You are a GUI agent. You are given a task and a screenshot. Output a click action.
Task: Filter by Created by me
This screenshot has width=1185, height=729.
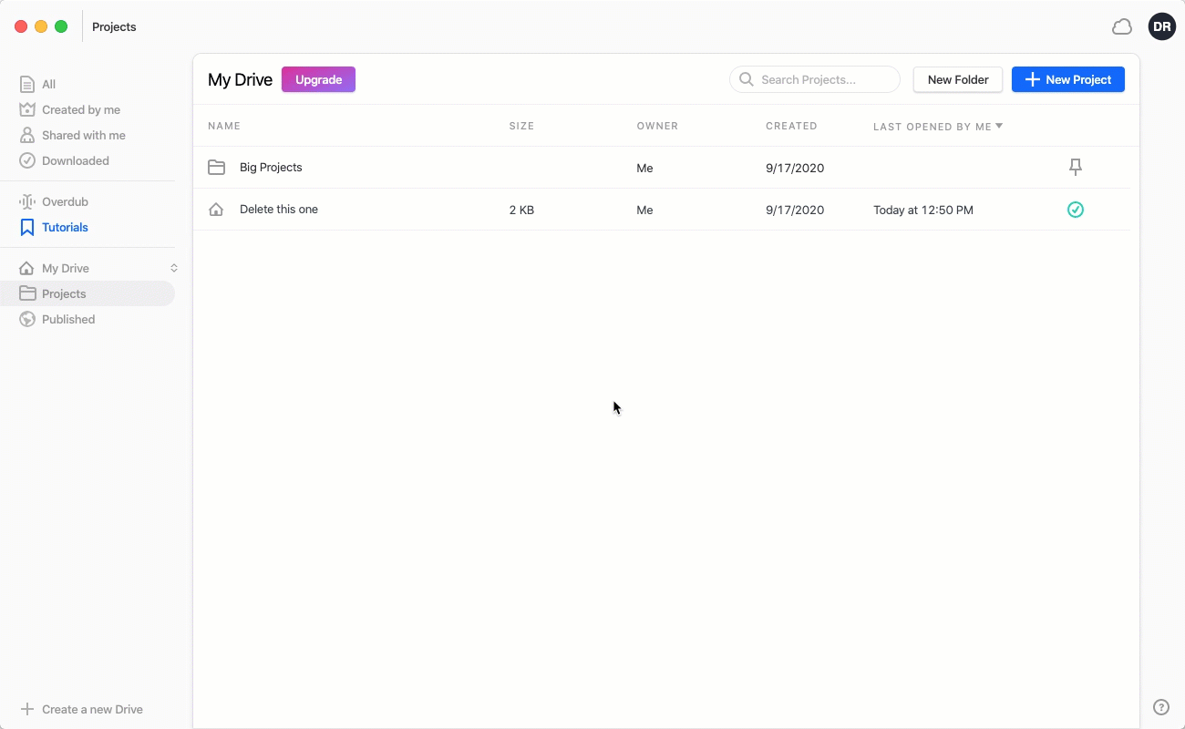click(69, 109)
